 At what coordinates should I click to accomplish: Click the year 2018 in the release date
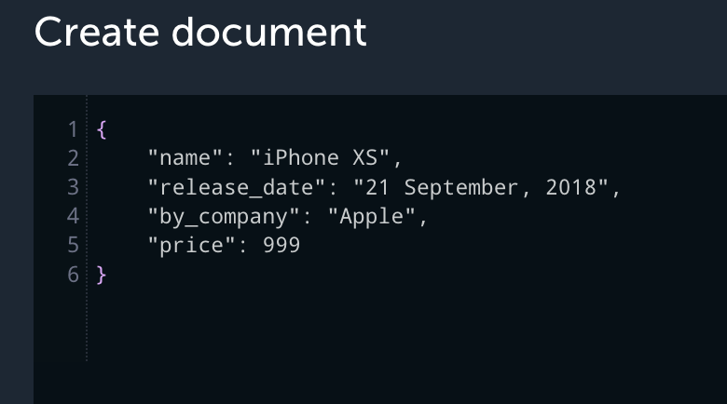pos(570,187)
